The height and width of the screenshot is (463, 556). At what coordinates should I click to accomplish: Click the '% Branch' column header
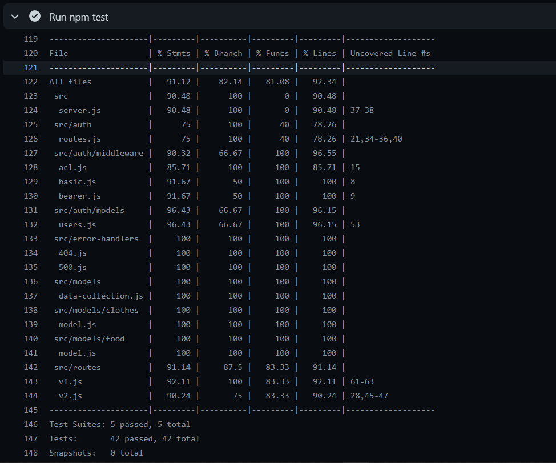click(223, 53)
